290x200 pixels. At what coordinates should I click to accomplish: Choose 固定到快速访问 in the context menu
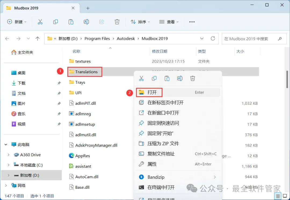[178, 123]
